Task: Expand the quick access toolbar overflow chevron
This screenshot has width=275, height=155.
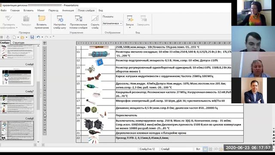Action: [x=53, y=37]
